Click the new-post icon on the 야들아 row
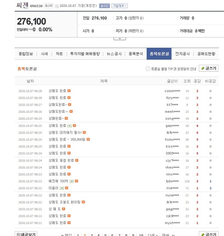This screenshot has width=224, height=236. 67,188
